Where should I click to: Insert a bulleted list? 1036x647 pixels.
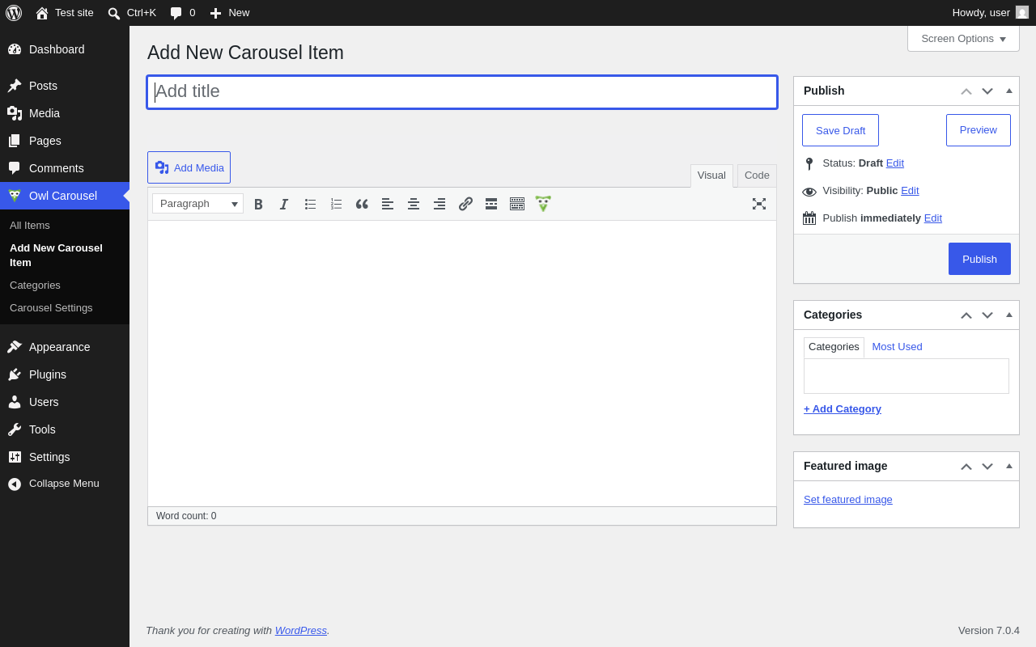pyautogui.click(x=310, y=204)
